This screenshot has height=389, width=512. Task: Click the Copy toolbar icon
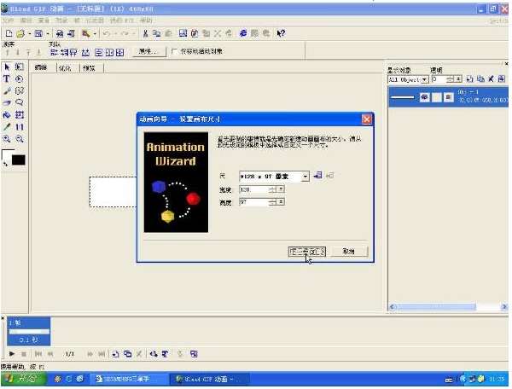click(x=157, y=33)
